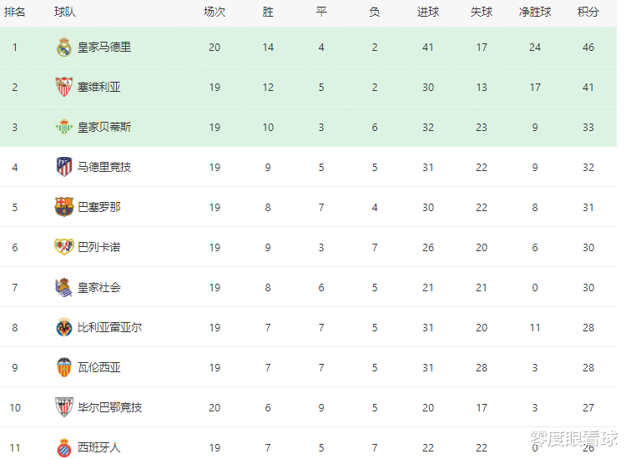
Task: Select the Real Betis crest icon
Action: click(x=64, y=127)
